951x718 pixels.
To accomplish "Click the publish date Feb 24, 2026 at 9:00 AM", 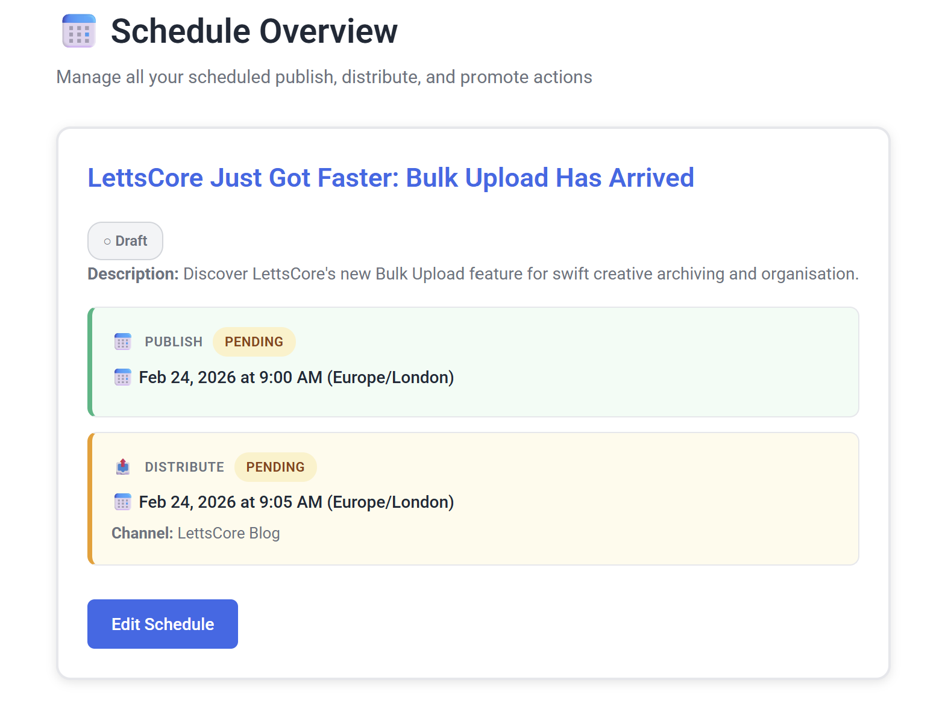I will [297, 378].
